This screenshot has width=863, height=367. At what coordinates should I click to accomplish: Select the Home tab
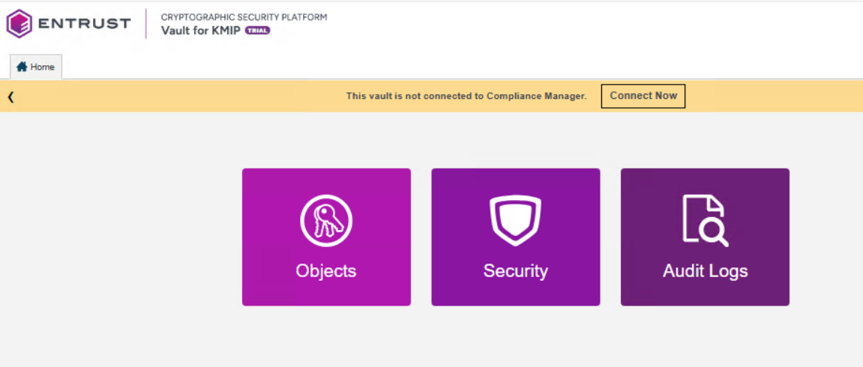coord(36,67)
